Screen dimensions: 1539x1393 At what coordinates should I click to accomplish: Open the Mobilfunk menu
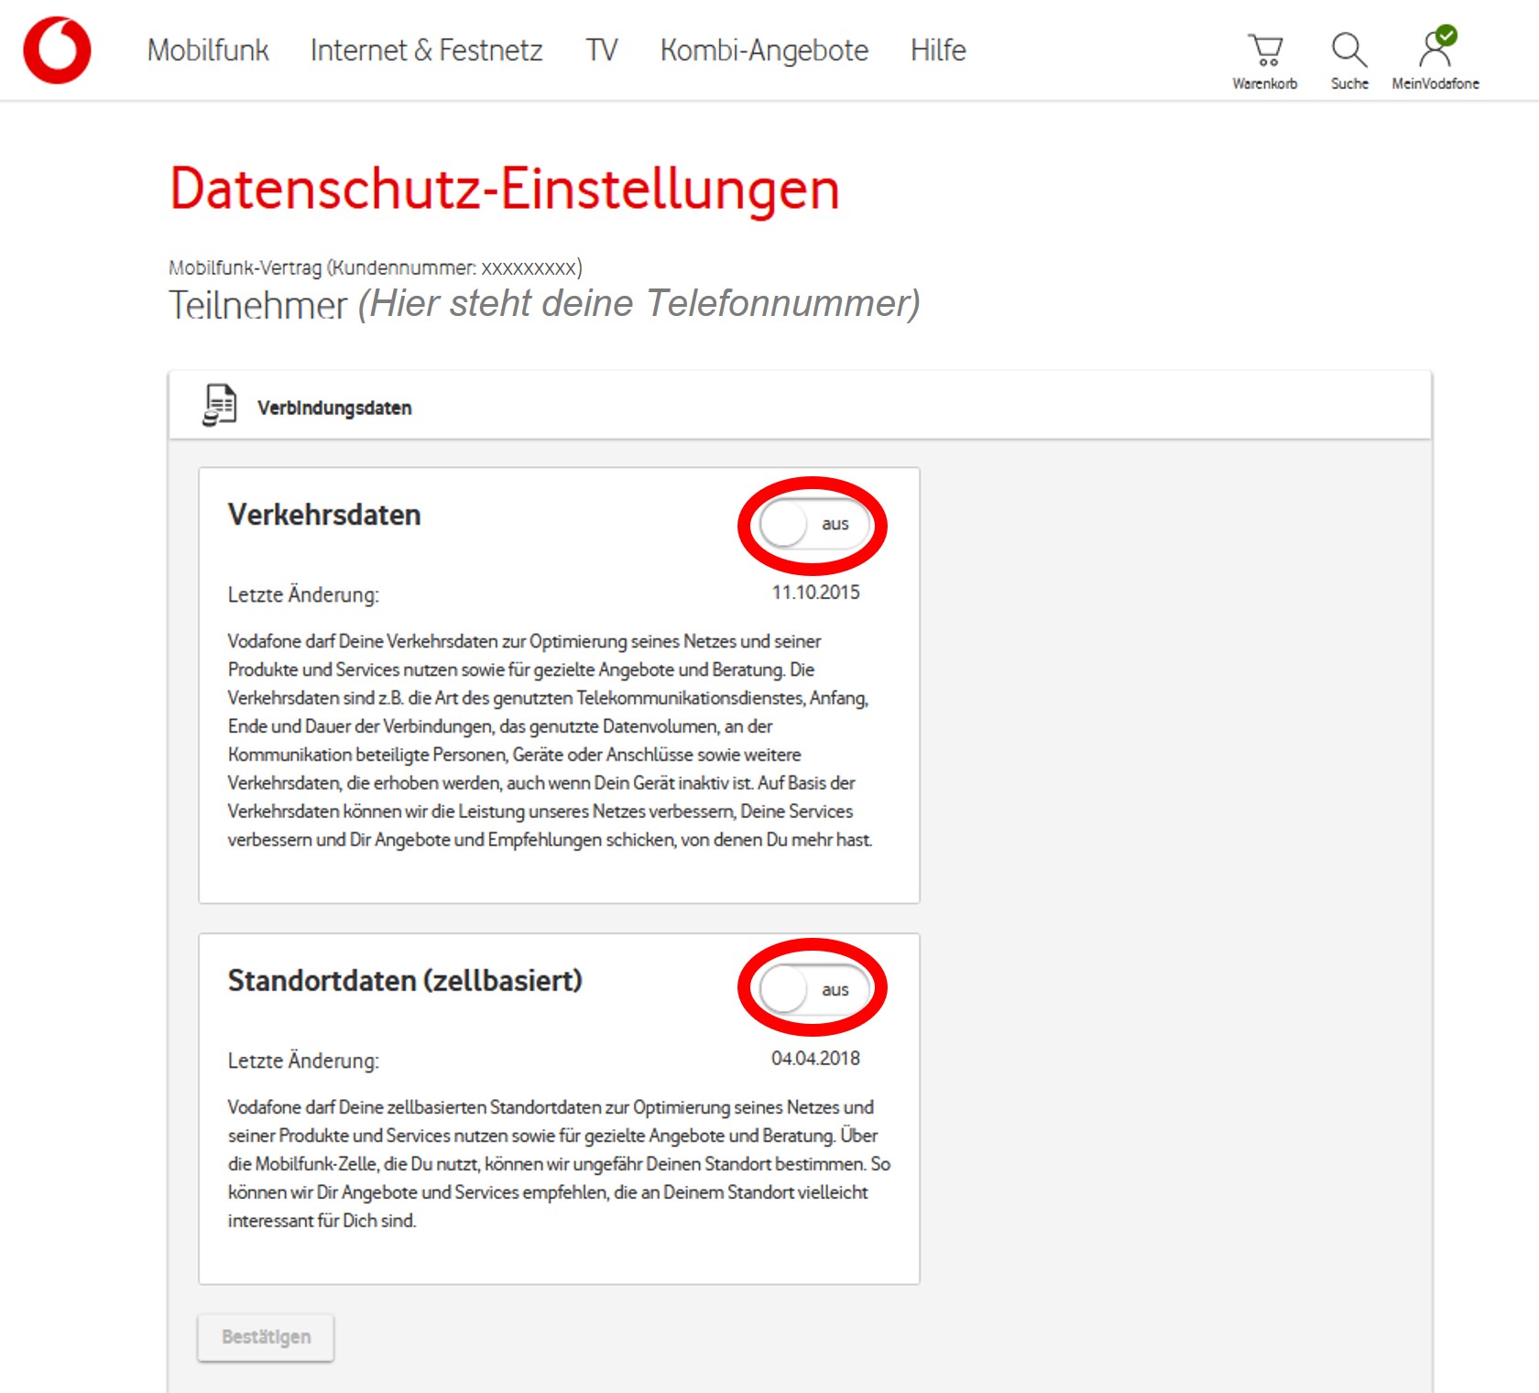(208, 50)
